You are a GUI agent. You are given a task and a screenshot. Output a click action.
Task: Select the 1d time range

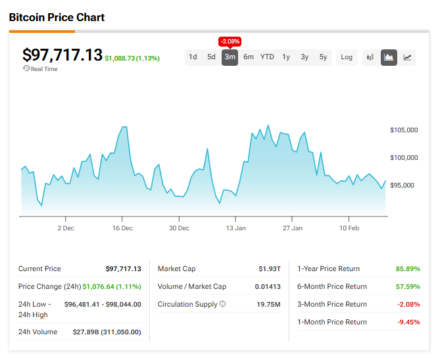tap(193, 57)
